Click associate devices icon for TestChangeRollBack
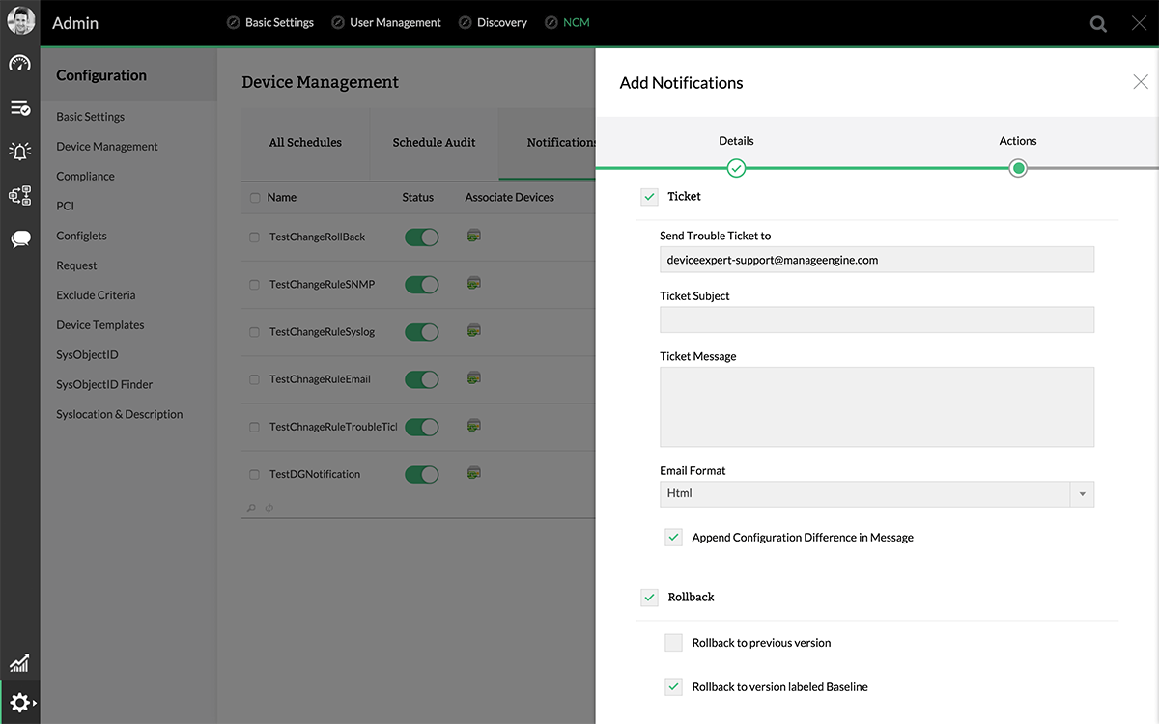The image size is (1159, 724). (x=473, y=236)
